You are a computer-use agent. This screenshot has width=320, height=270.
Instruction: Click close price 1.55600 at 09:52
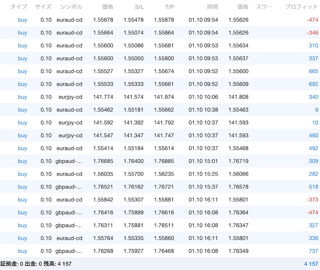238,71
